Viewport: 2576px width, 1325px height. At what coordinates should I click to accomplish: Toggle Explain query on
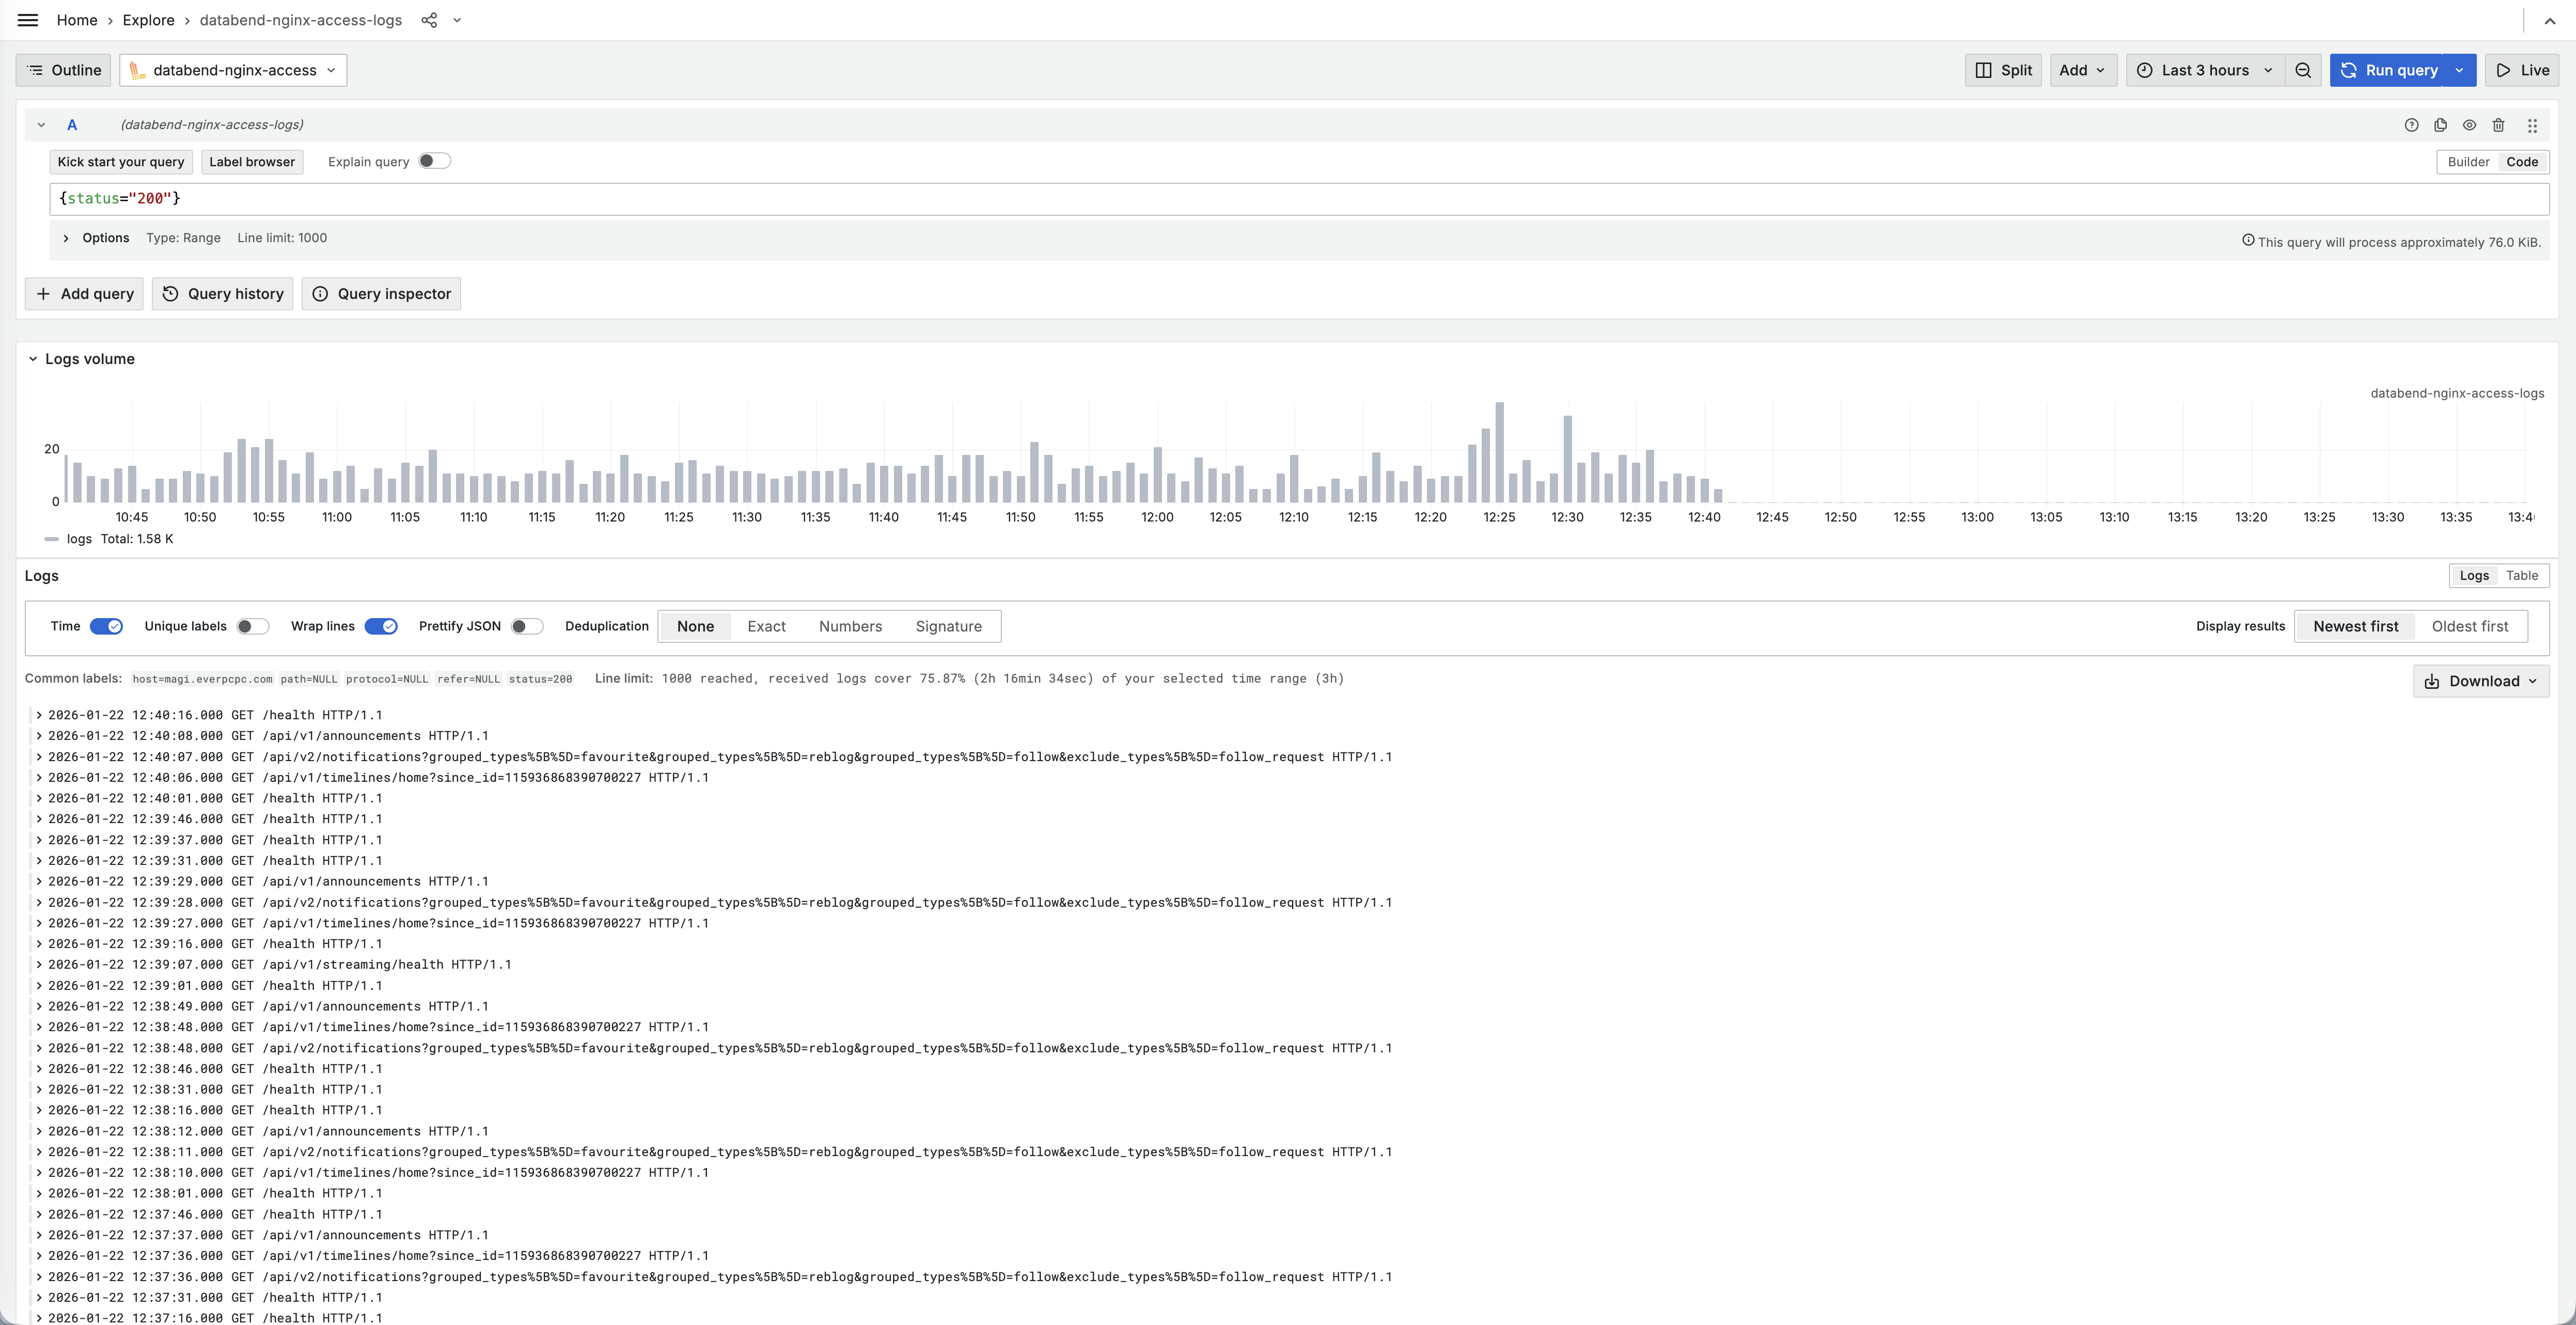(x=434, y=160)
